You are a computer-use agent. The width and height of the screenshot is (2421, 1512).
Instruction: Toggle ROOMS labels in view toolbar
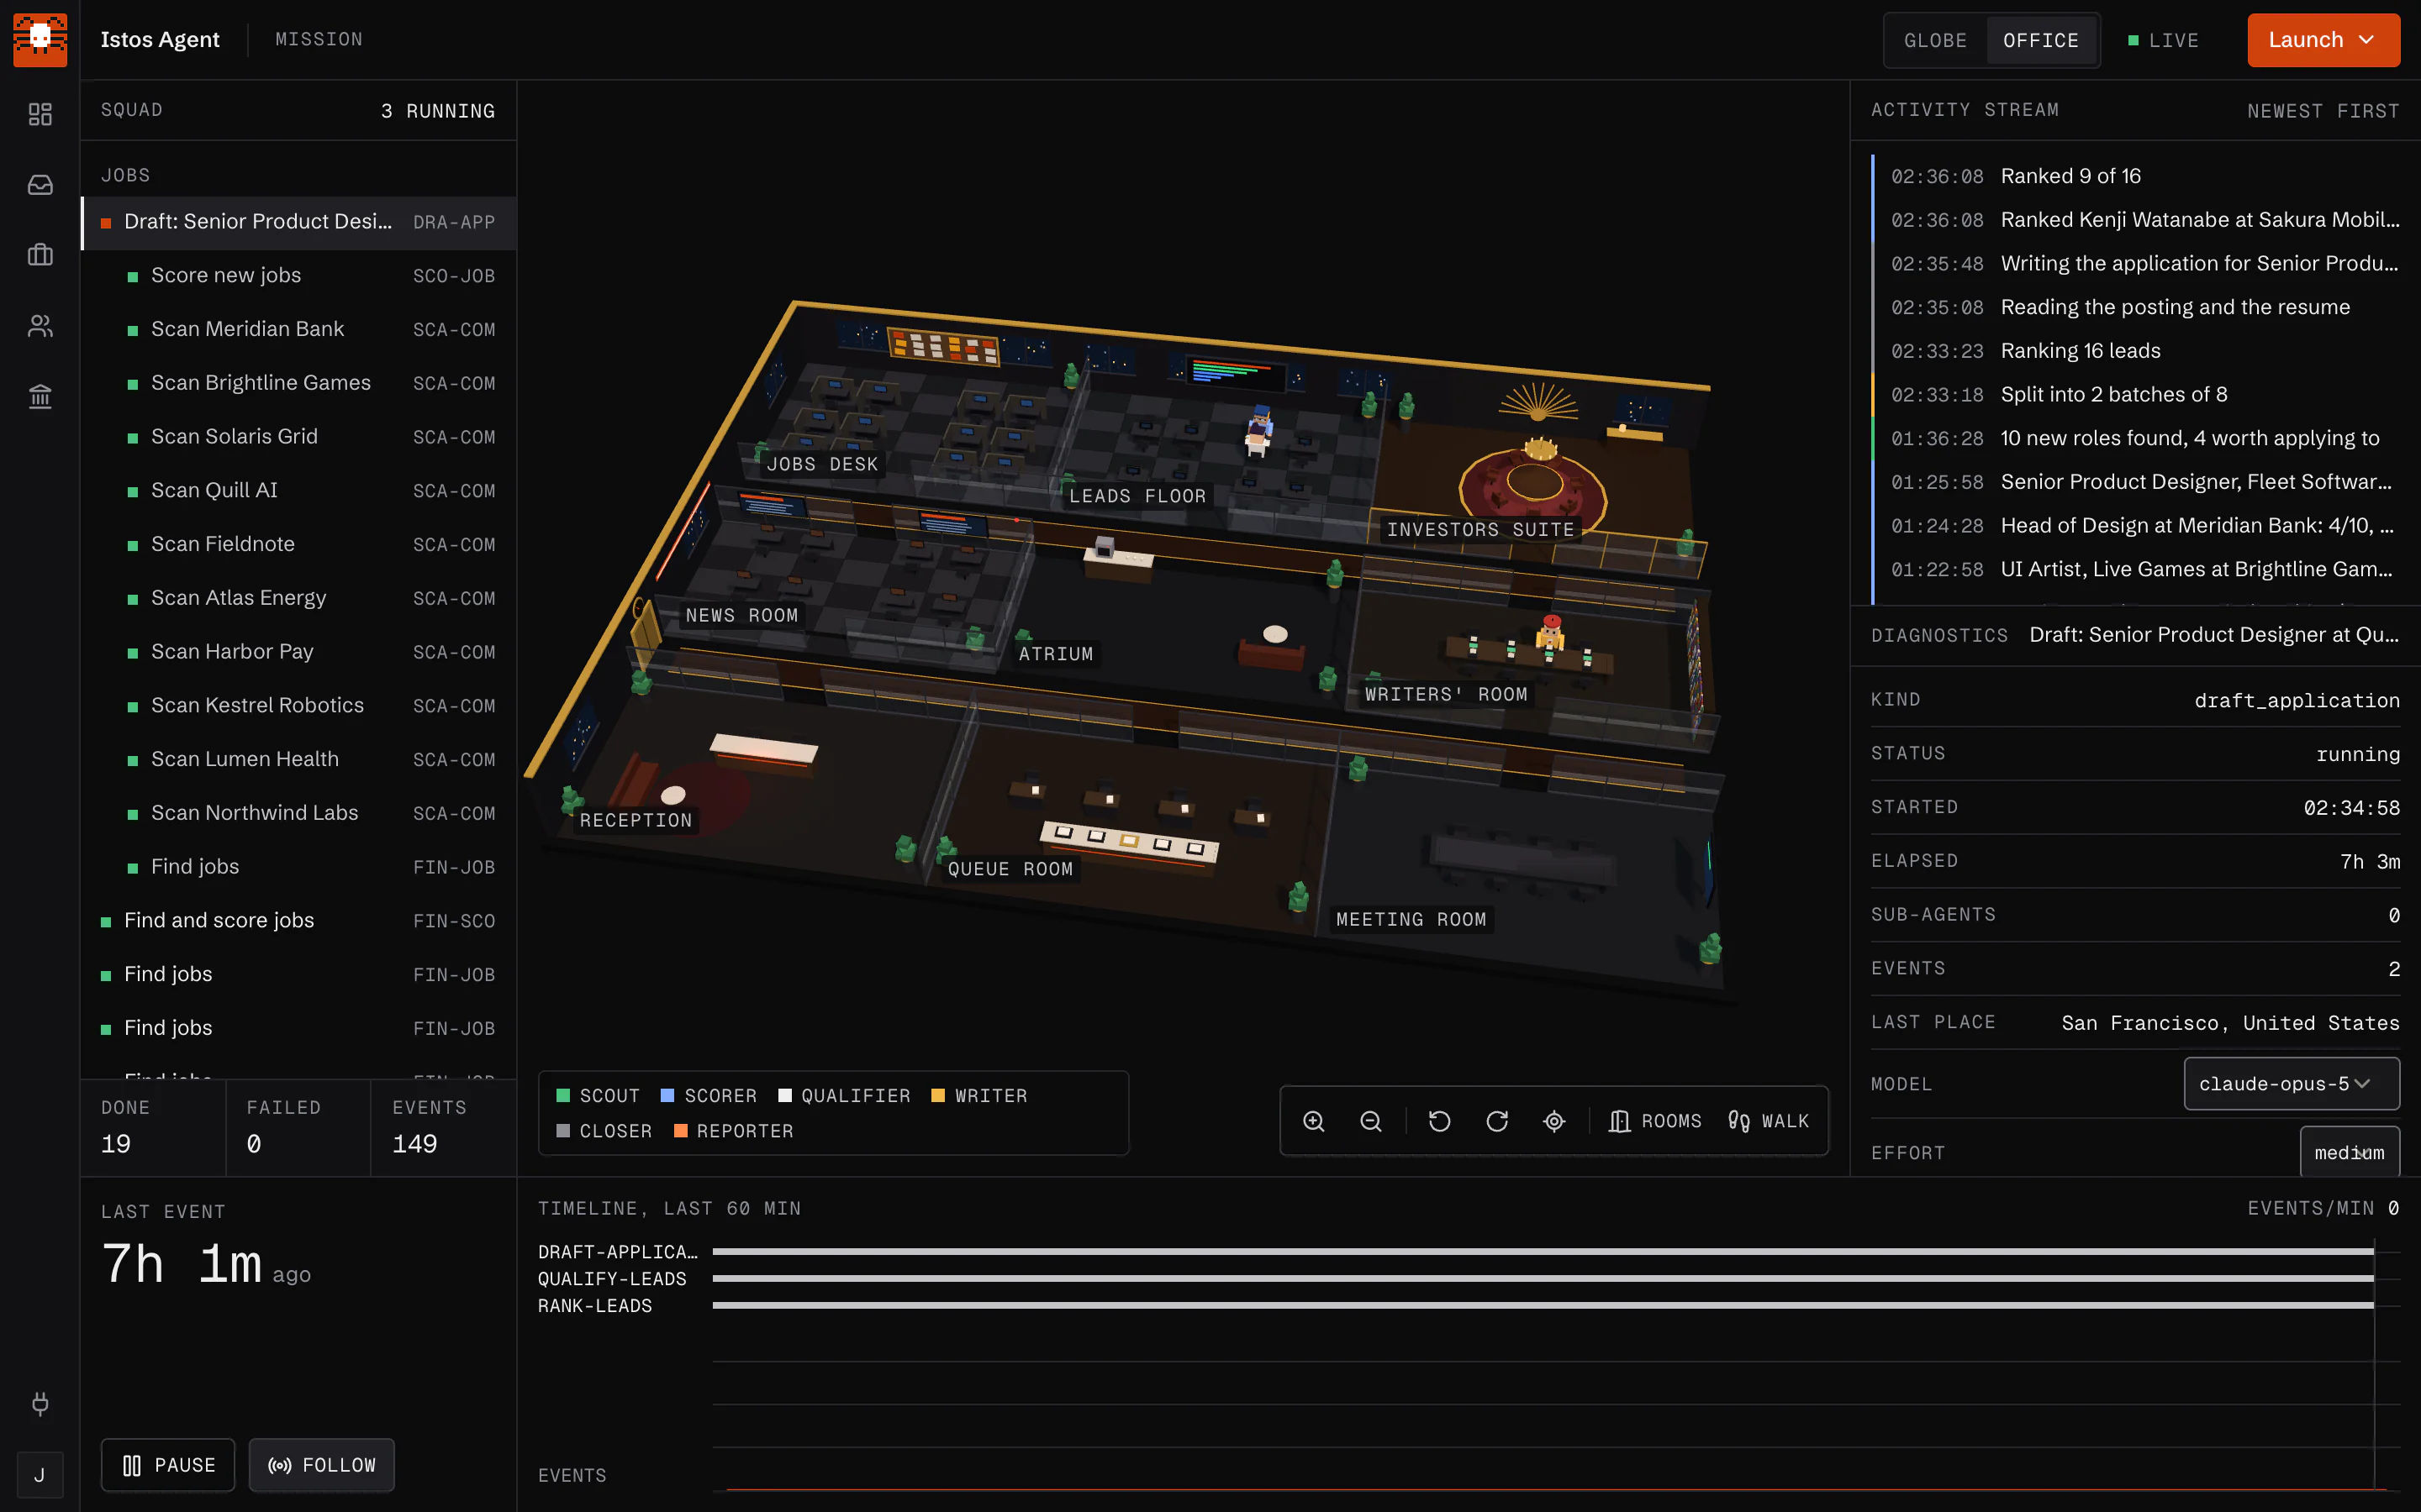click(x=1654, y=1121)
